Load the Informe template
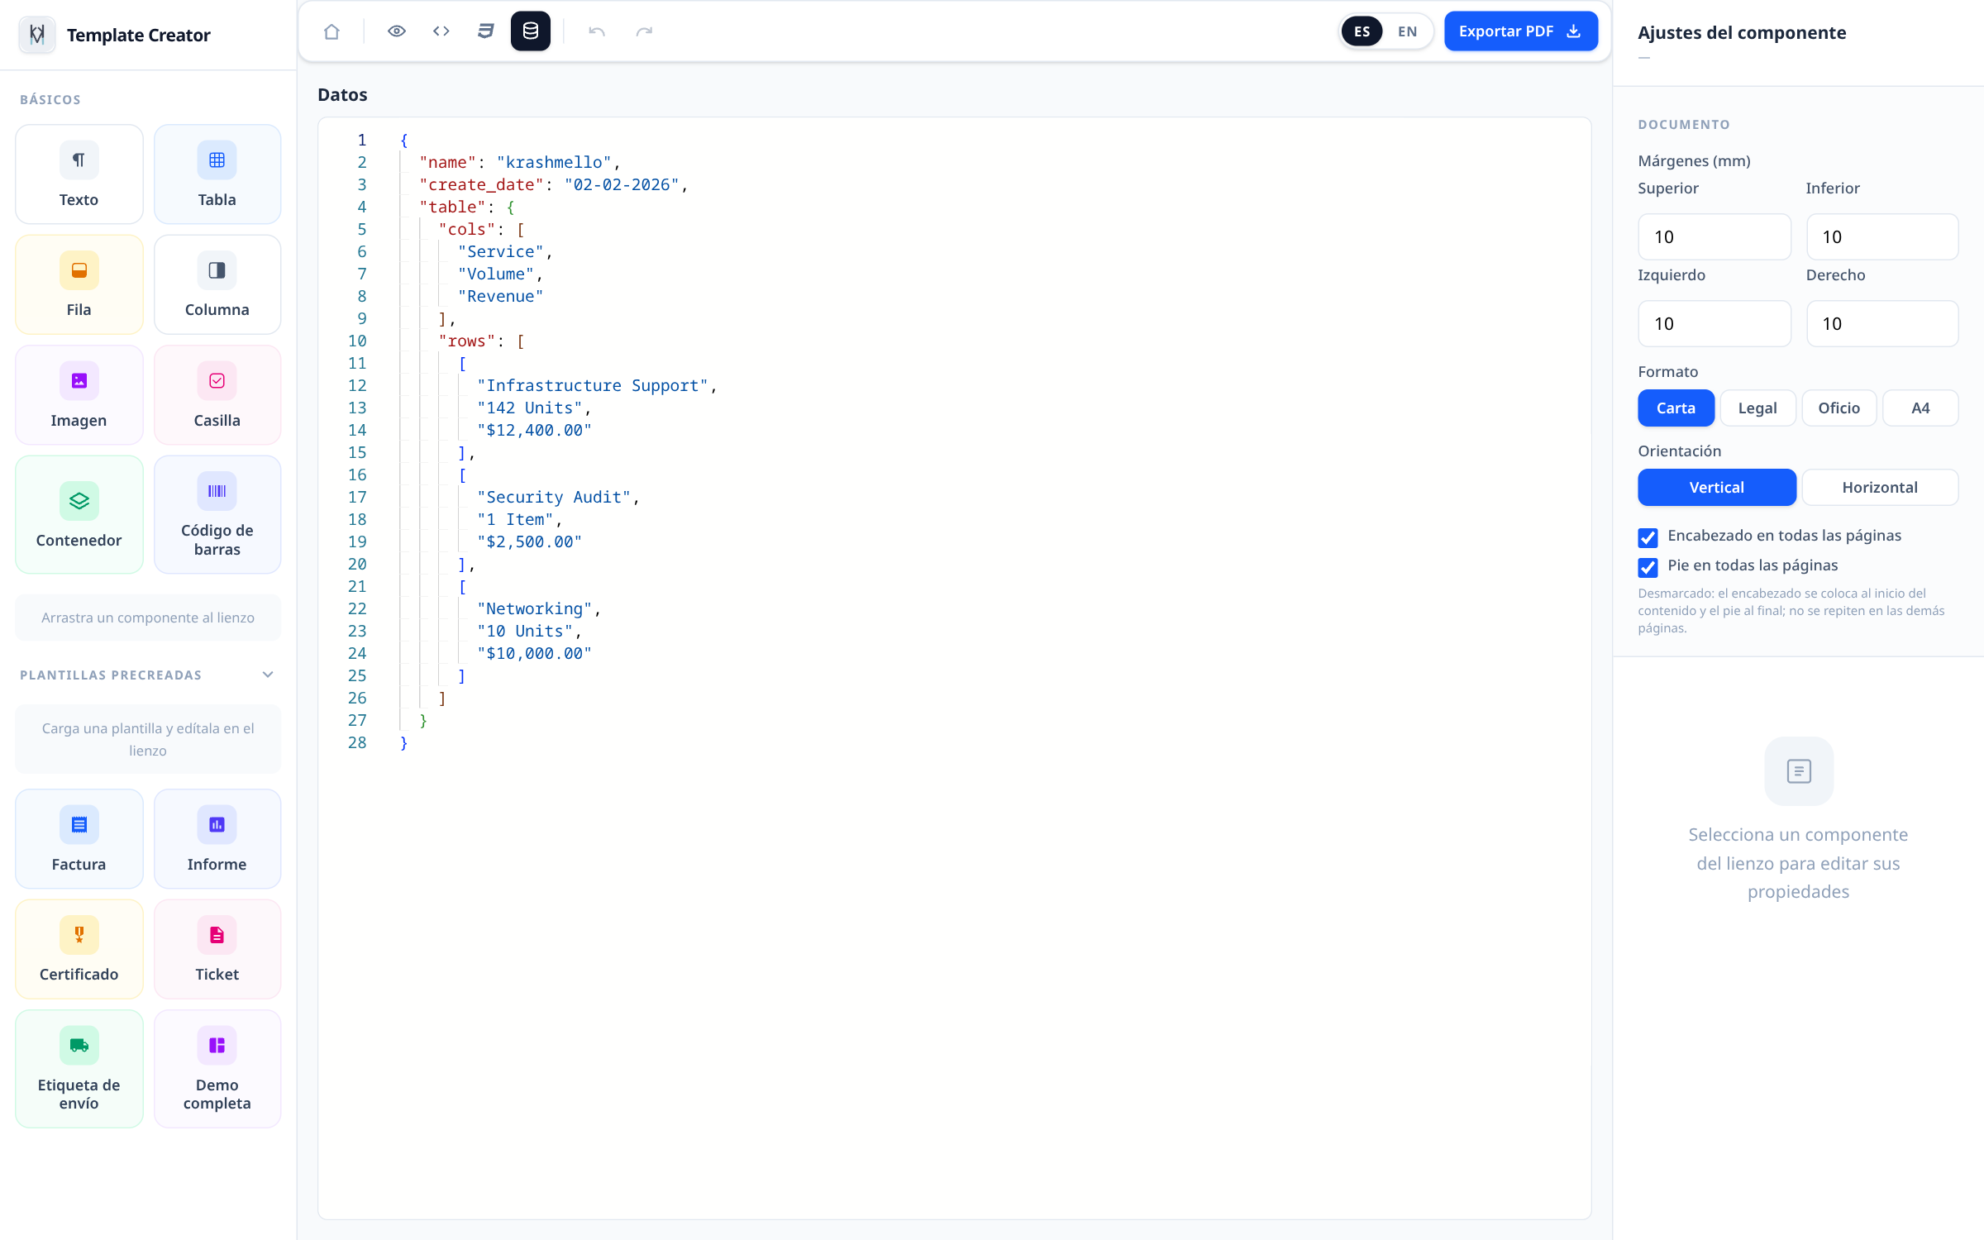 click(x=217, y=839)
